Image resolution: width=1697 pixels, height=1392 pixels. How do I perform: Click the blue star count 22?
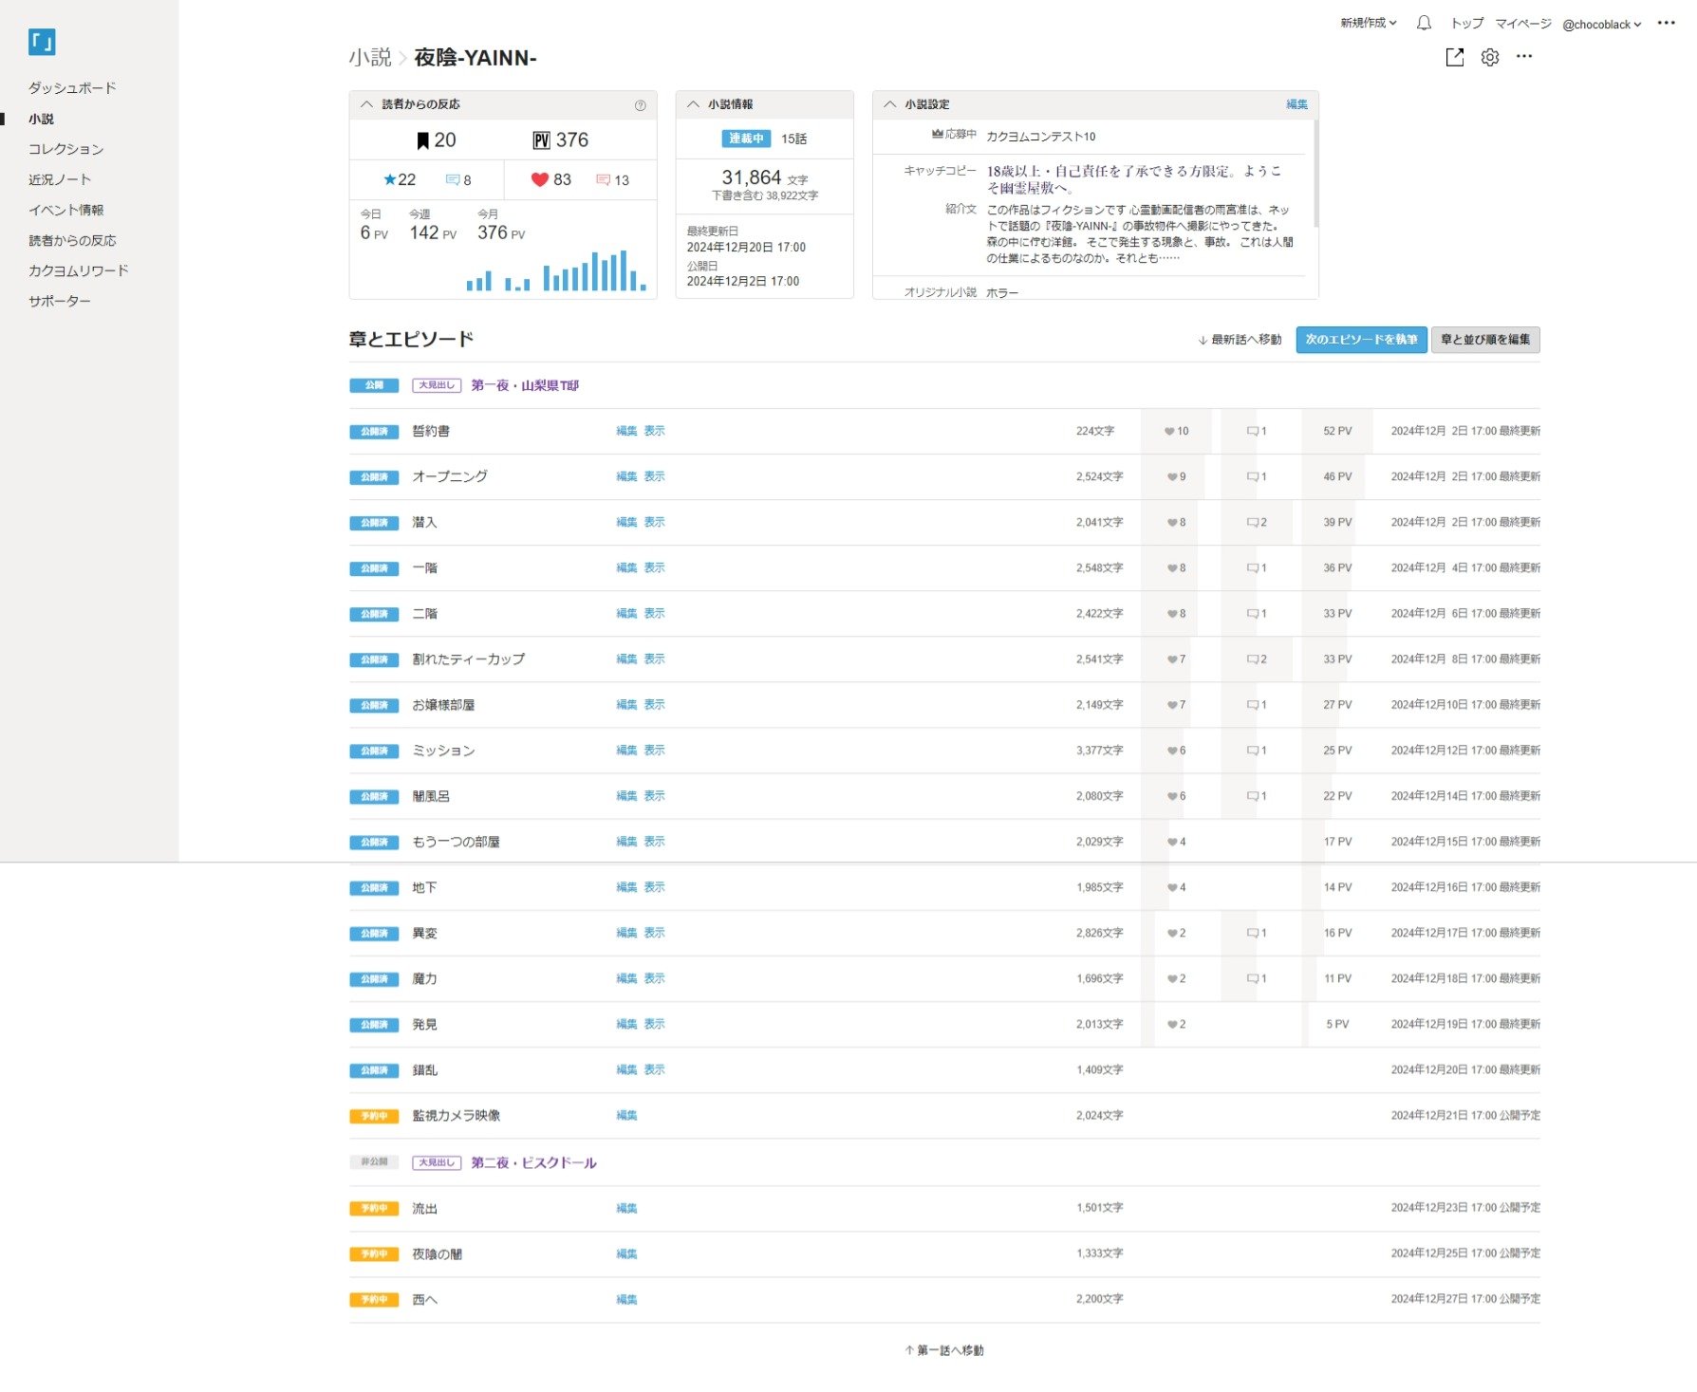pos(400,180)
